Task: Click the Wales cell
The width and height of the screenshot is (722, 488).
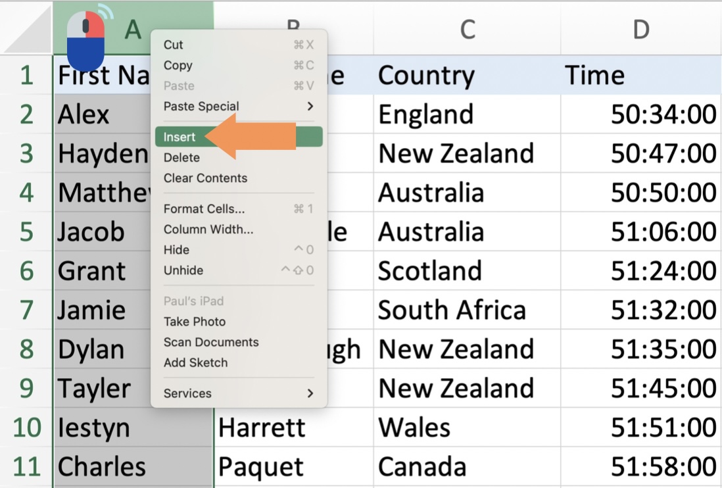Action: coord(468,427)
